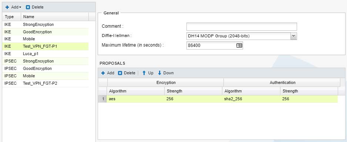The width and height of the screenshot is (347, 142).
Task: Select the Luca_p1 IKE profile
Action: point(46,54)
